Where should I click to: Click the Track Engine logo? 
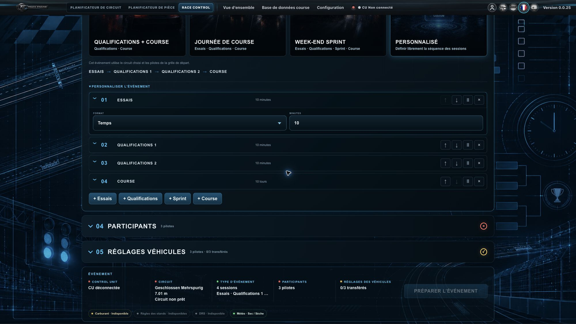pos(32,7)
